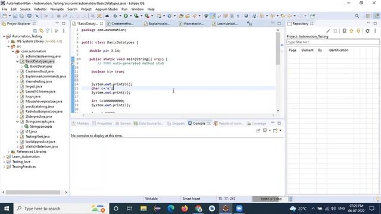The image size is (381, 214).
Task: Open Firefox from the taskbar
Action: tap(185, 209)
